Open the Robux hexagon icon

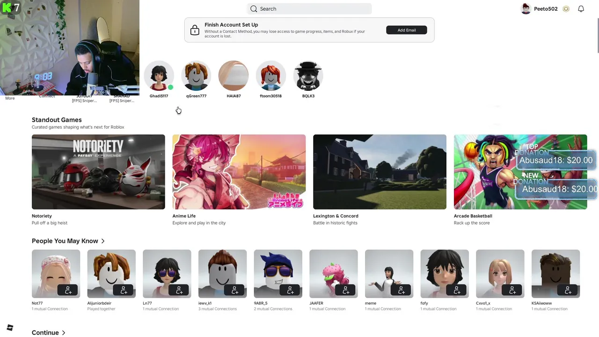click(566, 9)
